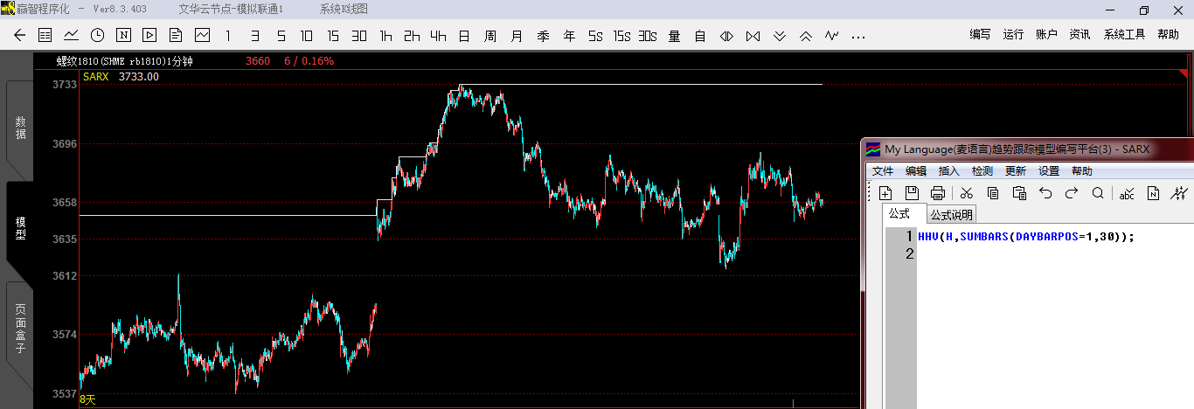Switch chart to 15-minute period
1194x409 pixels.
(x=333, y=36)
